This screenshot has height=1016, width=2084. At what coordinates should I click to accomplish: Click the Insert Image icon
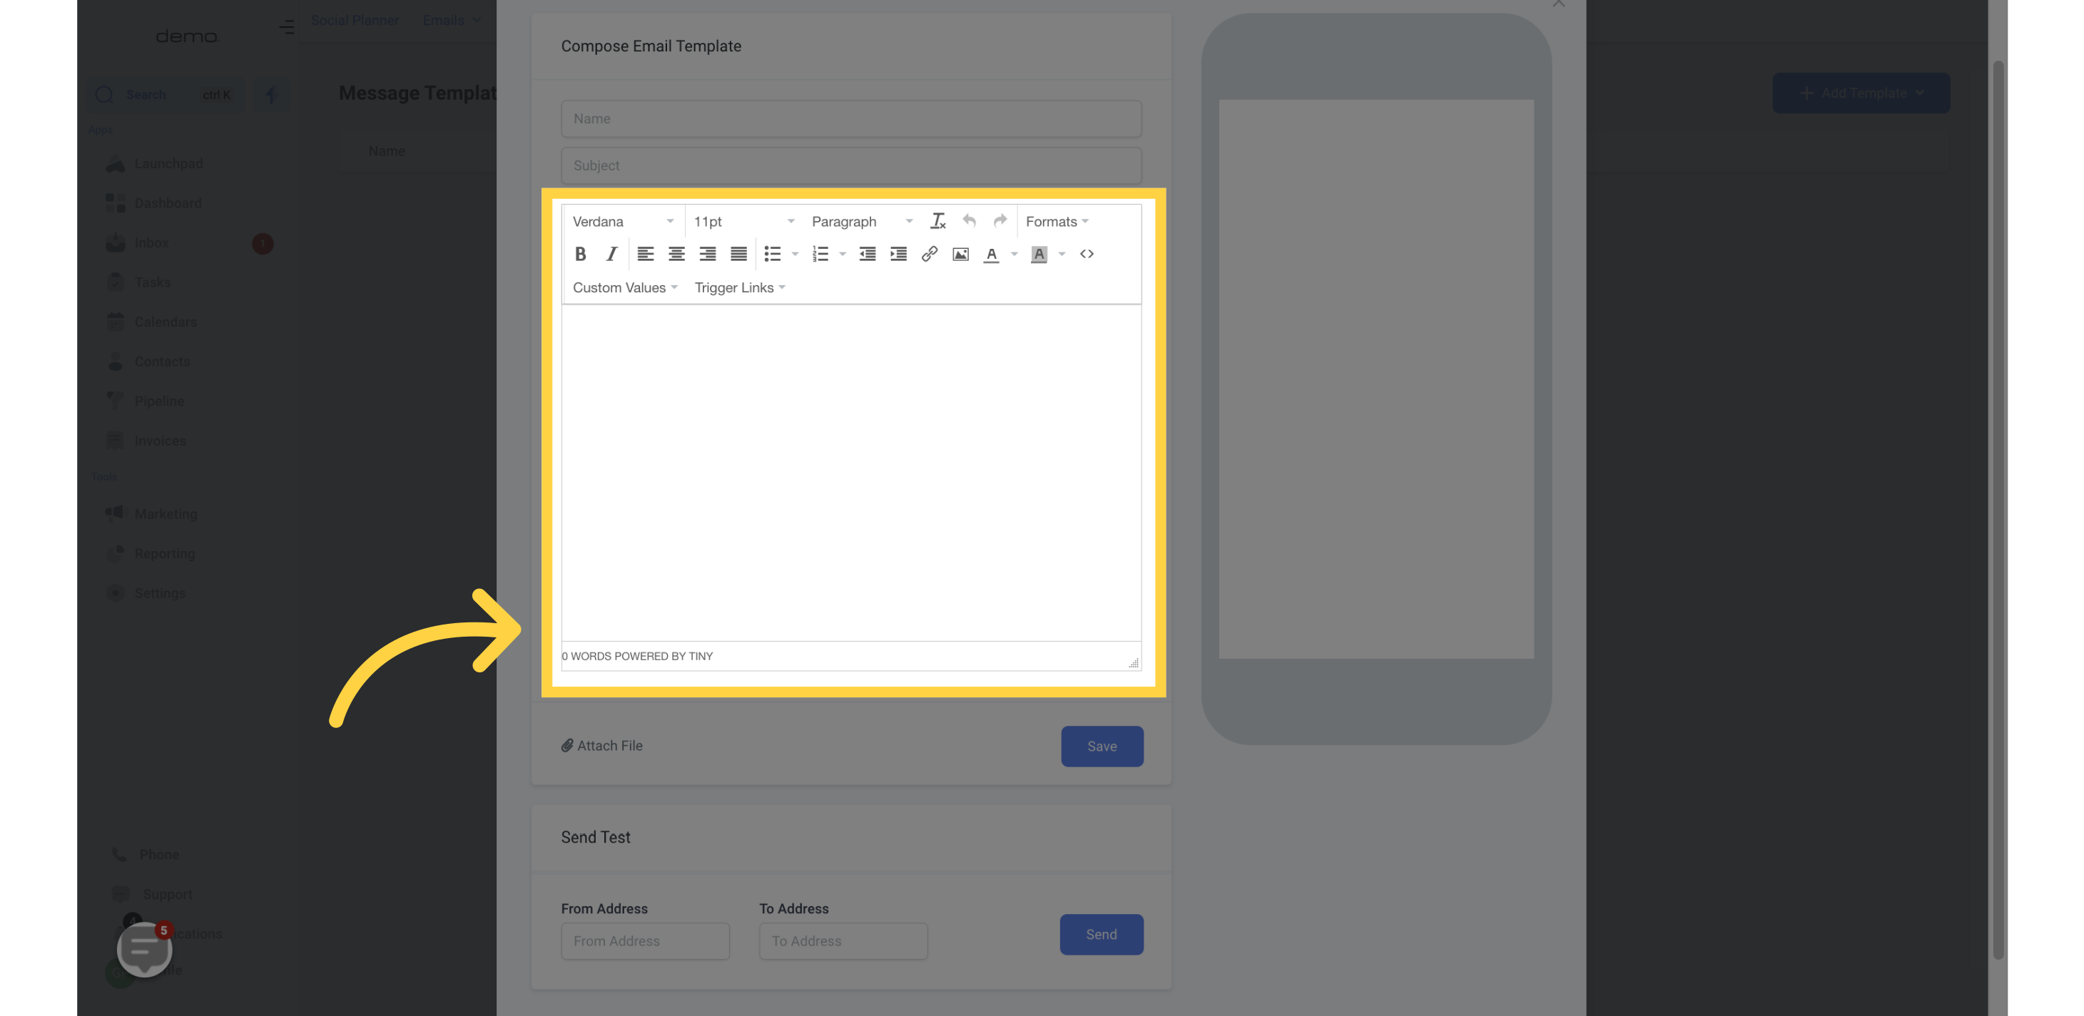tap(960, 255)
